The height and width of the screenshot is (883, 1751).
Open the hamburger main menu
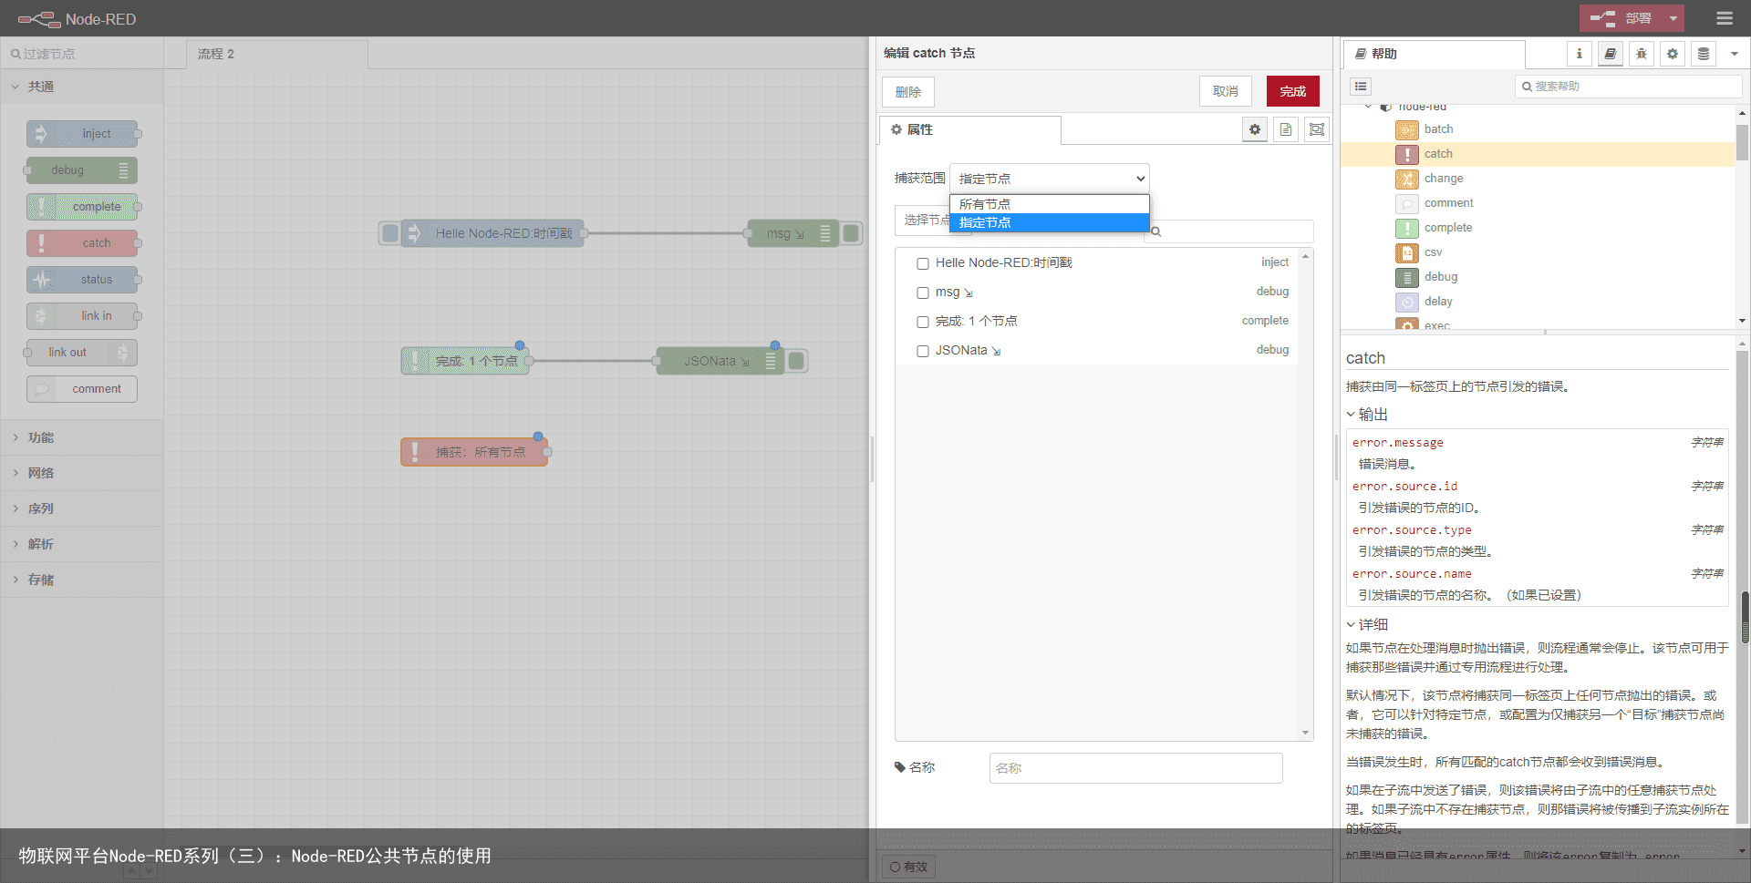1724,18
